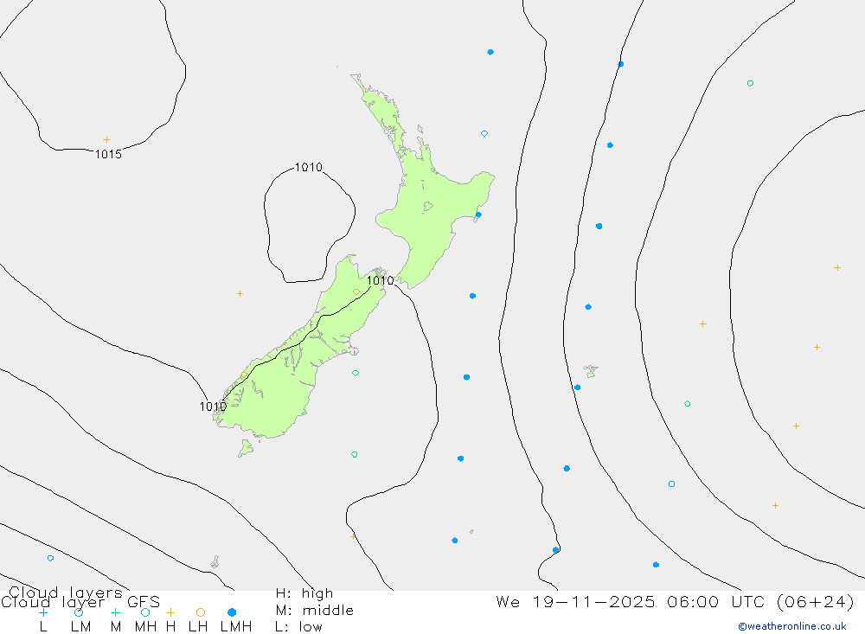The width and height of the screenshot is (865, 634).
Task: Click the 'H: high' legend text
Action: click(304, 593)
